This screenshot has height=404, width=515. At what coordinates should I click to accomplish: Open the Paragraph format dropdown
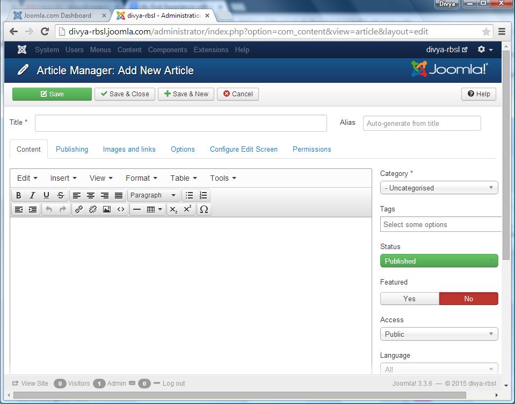[x=154, y=195]
